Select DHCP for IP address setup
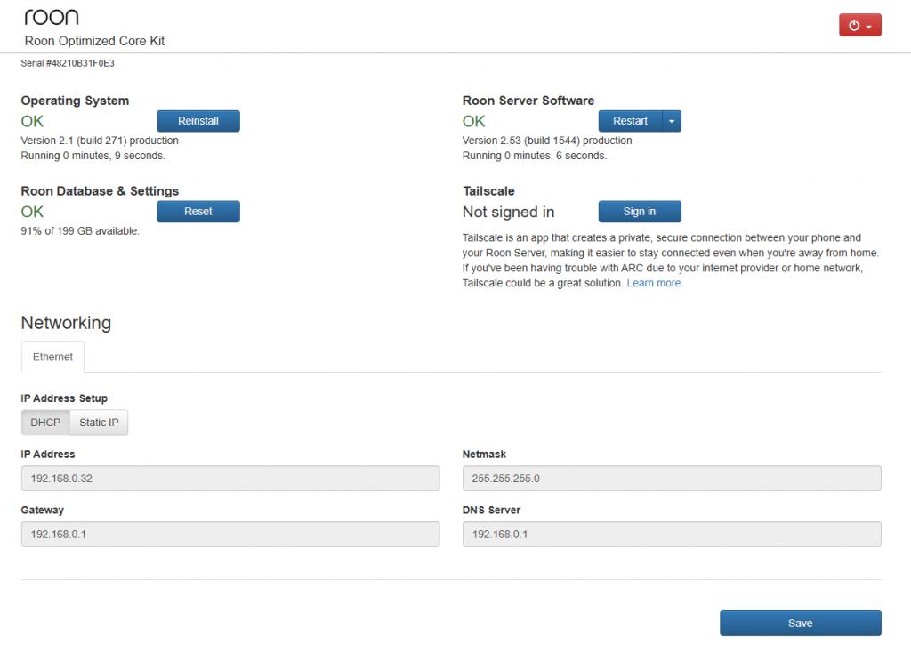This screenshot has height=660, width=911. click(45, 423)
